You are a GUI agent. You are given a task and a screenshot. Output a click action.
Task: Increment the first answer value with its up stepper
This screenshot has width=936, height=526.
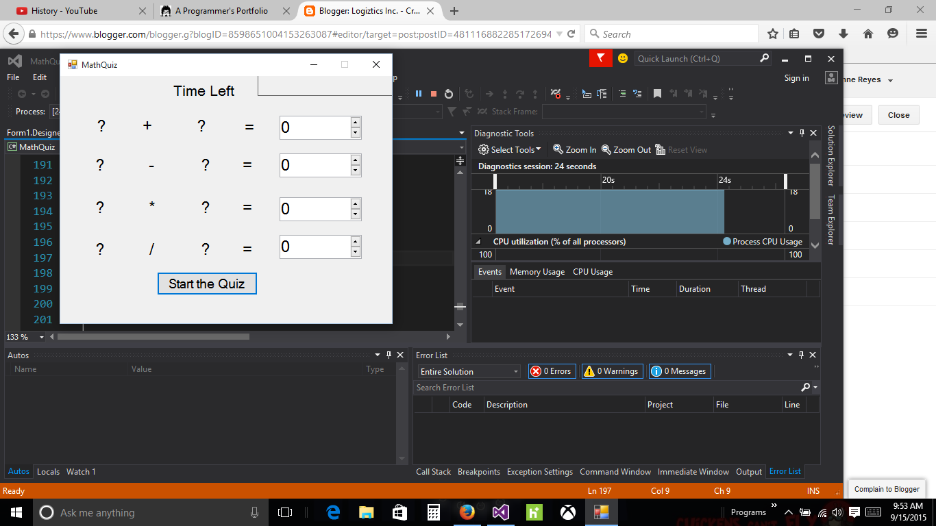[x=356, y=123]
